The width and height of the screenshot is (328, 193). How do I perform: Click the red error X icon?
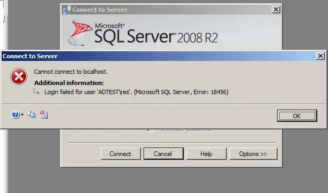tap(19, 76)
